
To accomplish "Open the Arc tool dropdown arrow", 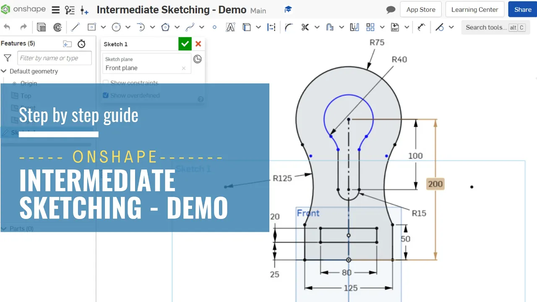I will click(x=152, y=27).
